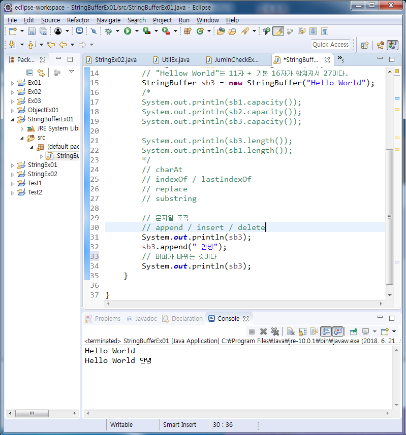406x435 pixels.
Task: Switch to UtilEx.java editor tab
Action: click(x=172, y=60)
